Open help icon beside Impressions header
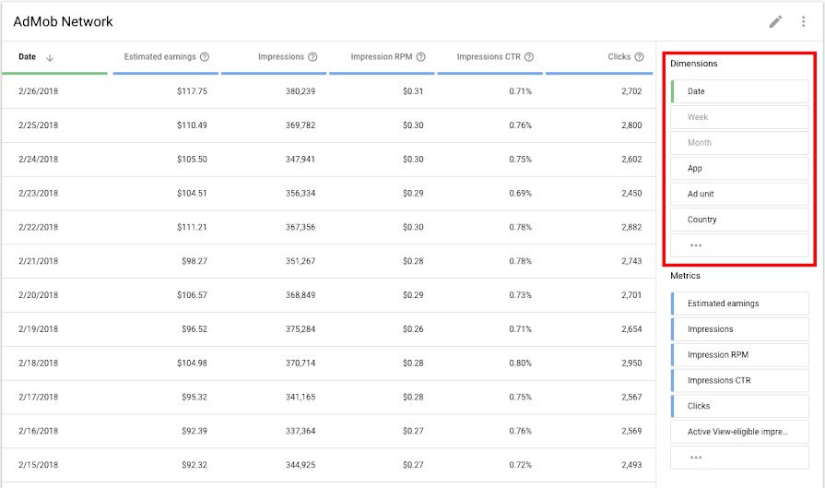Image resolution: width=825 pixels, height=488 pixels. point(312,57)
